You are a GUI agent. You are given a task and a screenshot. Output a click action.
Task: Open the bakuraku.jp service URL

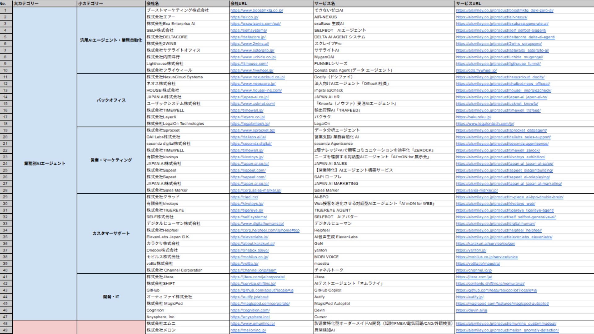(473, 117)
